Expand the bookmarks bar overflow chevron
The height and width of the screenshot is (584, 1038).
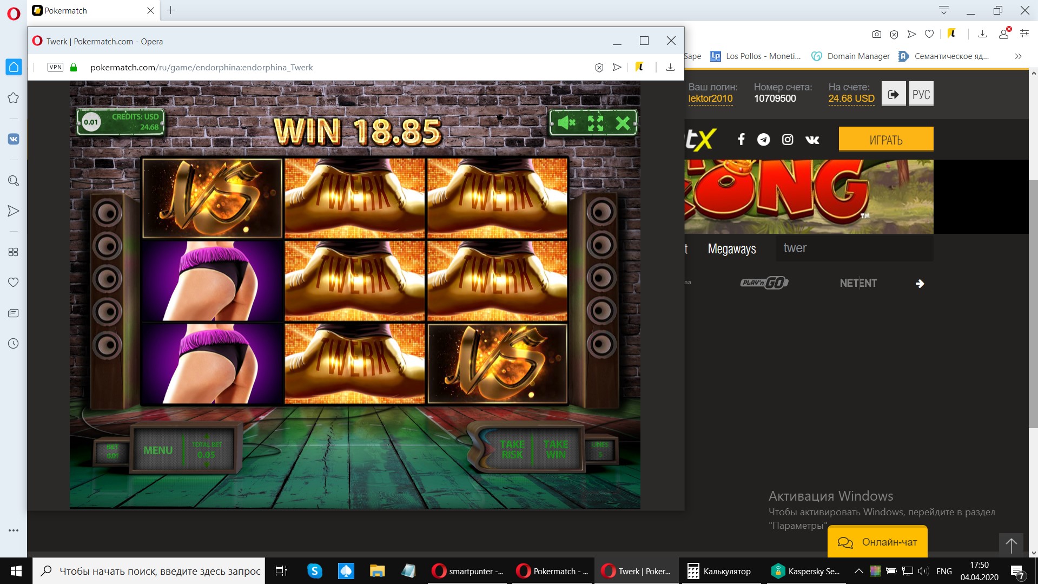point(1018,56)
